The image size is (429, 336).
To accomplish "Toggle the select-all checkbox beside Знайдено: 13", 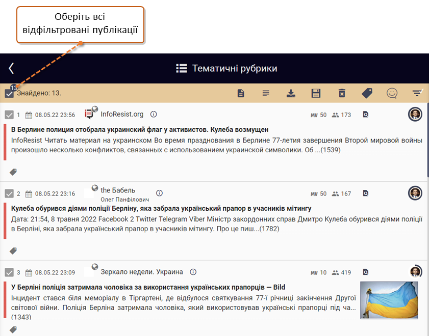I will [9, 93].
